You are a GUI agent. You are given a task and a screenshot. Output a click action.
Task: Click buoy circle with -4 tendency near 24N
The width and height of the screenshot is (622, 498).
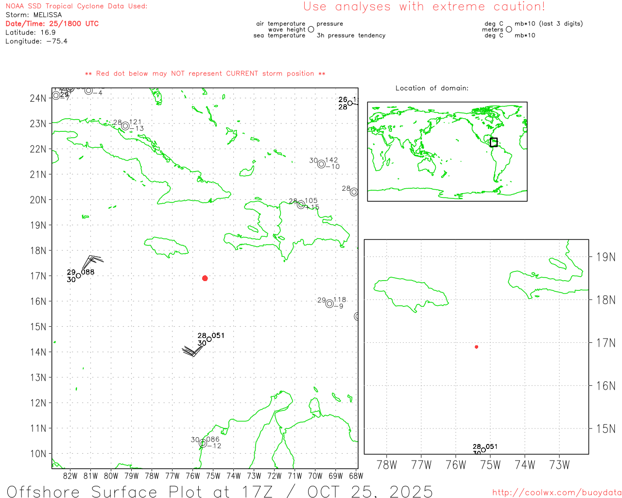tap(88, 90)
